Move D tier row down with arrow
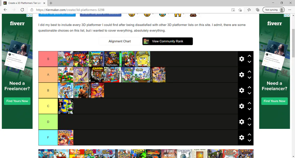Viewport: 295px width, 158px height. 249,125
